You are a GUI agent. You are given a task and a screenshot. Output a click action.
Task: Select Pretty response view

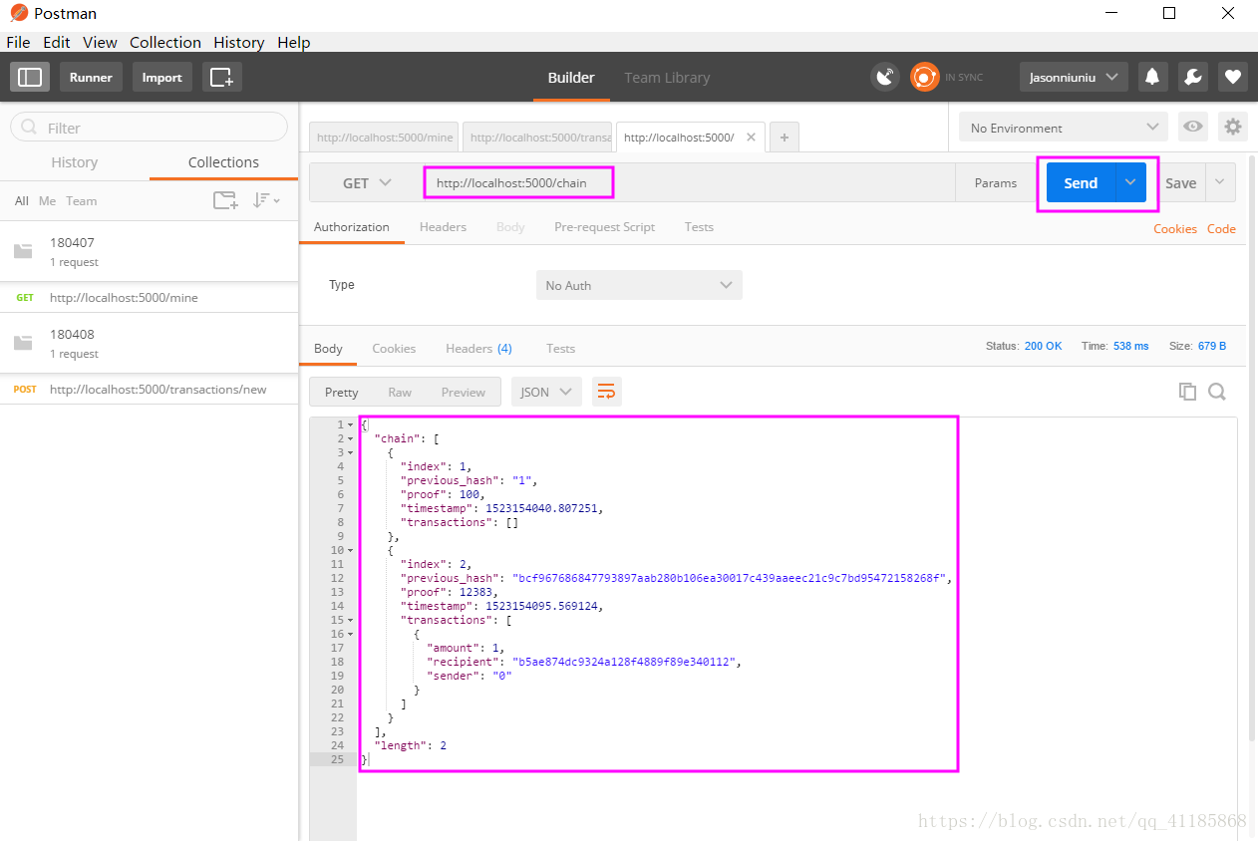pos(341,392)
